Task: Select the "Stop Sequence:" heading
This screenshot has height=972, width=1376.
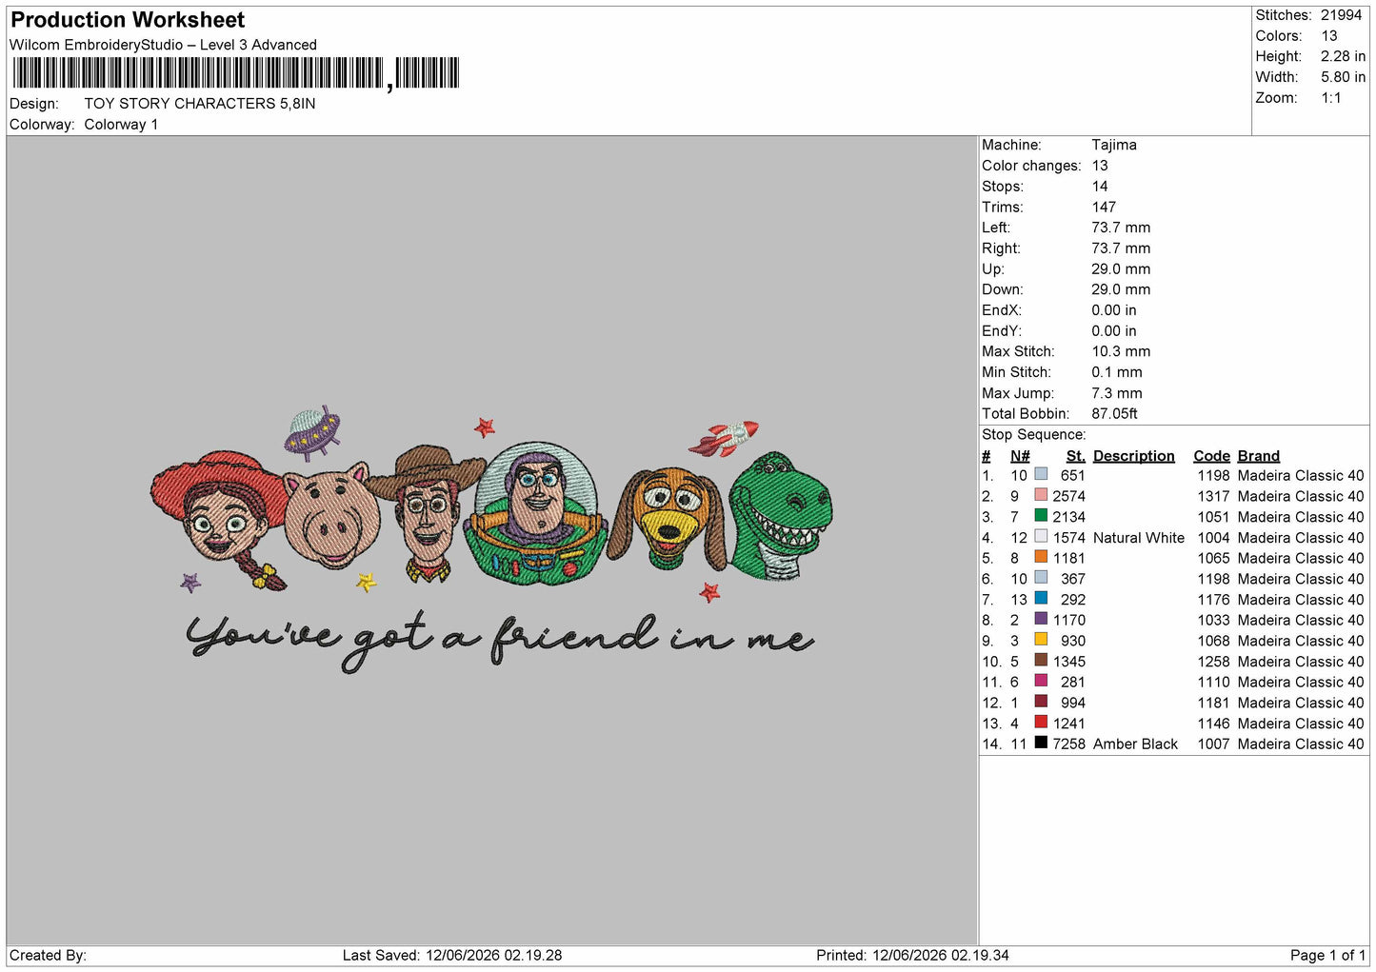Action: click(1033, 434)
